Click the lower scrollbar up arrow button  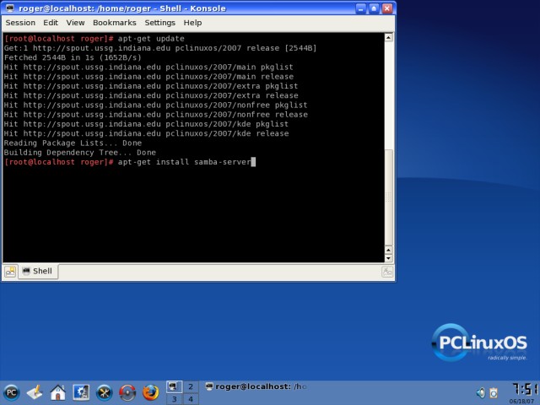(x=388, y=250)
